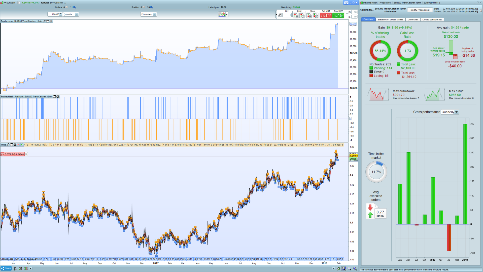483x272 pixels.
Task: Click the black Even trades legend swatch
Action: pos(371,72)
